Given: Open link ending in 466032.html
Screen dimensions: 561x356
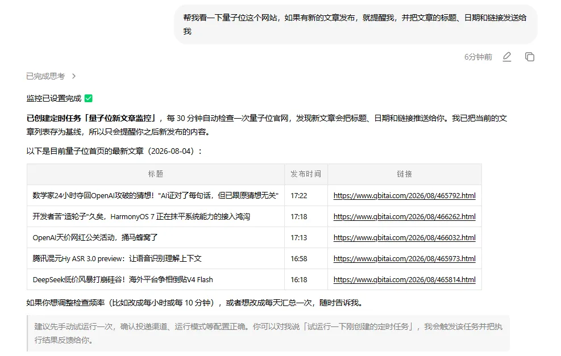Looking at the screenshot, I should click(404, 238).
